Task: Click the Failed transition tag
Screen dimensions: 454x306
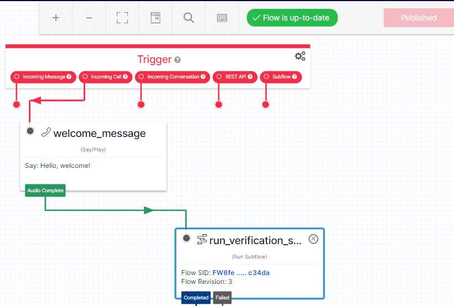Action: pyautogui.click(x=223, y=298)
